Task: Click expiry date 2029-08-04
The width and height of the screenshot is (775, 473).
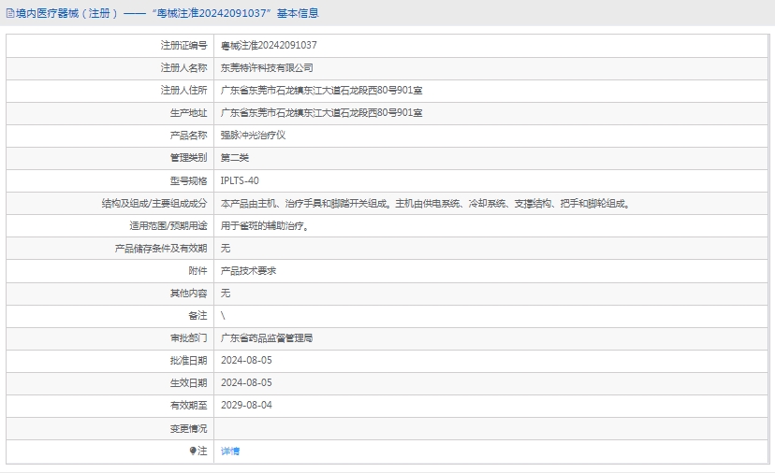Action: tap(245, 406)
